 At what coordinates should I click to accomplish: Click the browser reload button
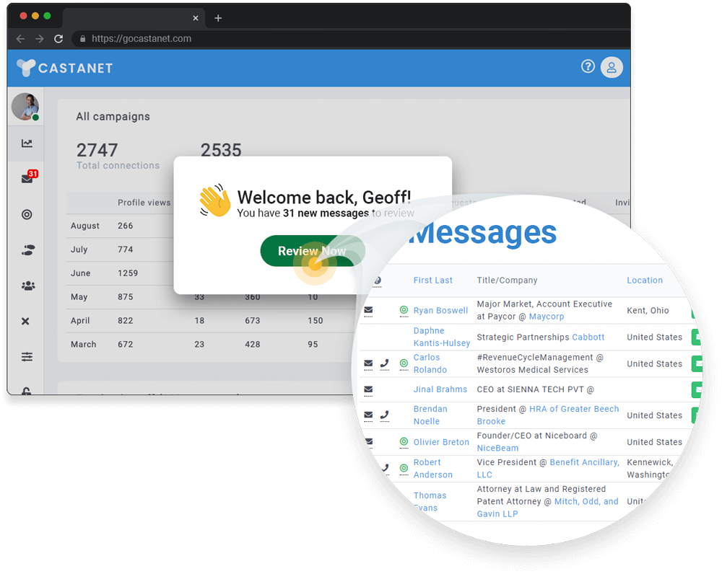pos(58,39)
